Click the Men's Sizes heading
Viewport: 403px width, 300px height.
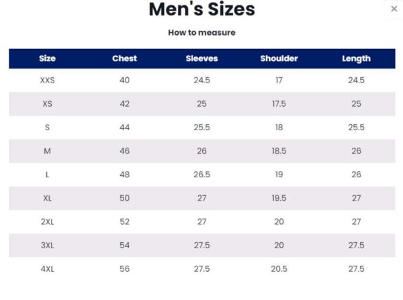coord(201,9)
